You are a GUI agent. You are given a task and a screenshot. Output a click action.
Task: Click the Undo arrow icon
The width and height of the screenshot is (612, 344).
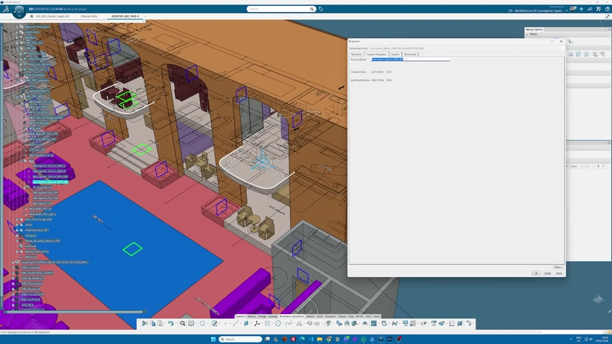click(x=170, y=324)
